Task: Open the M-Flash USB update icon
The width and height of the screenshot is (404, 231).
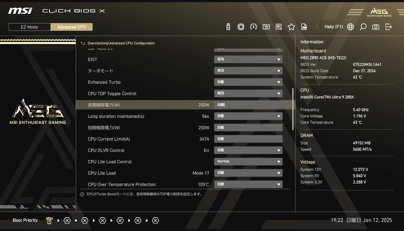Action: click(x=228, y=27)
